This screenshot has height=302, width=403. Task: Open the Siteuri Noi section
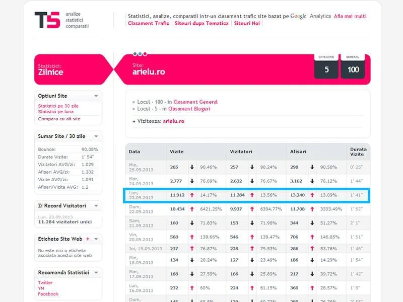(247, 23)
